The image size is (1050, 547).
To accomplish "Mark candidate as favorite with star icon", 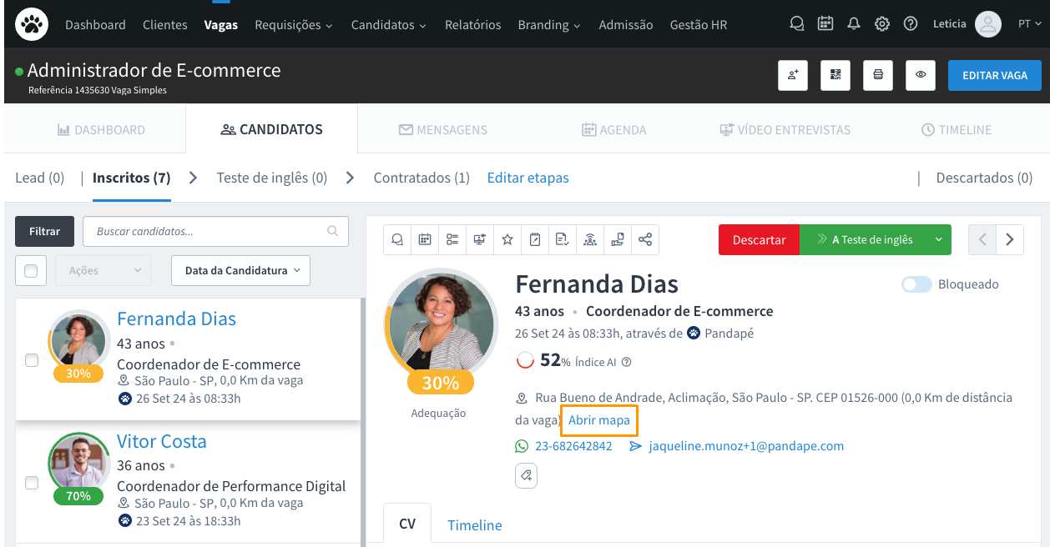I will click(x=507, y=240).
